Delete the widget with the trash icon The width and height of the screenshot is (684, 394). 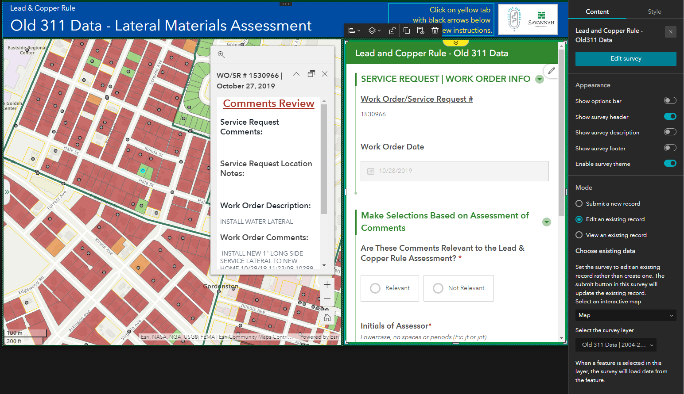(x=435, y=30)
